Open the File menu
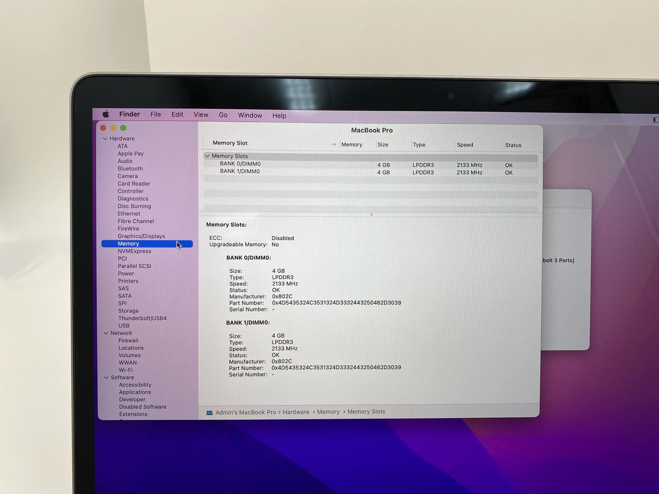This screenshot has height=494, width=659. click(156, 114)
